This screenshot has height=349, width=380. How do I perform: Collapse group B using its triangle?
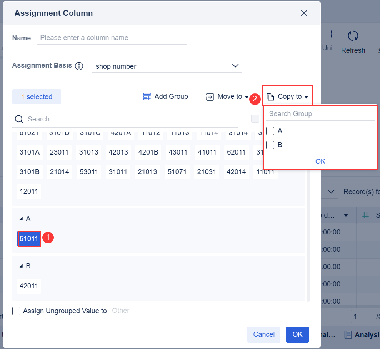[22, 265]
